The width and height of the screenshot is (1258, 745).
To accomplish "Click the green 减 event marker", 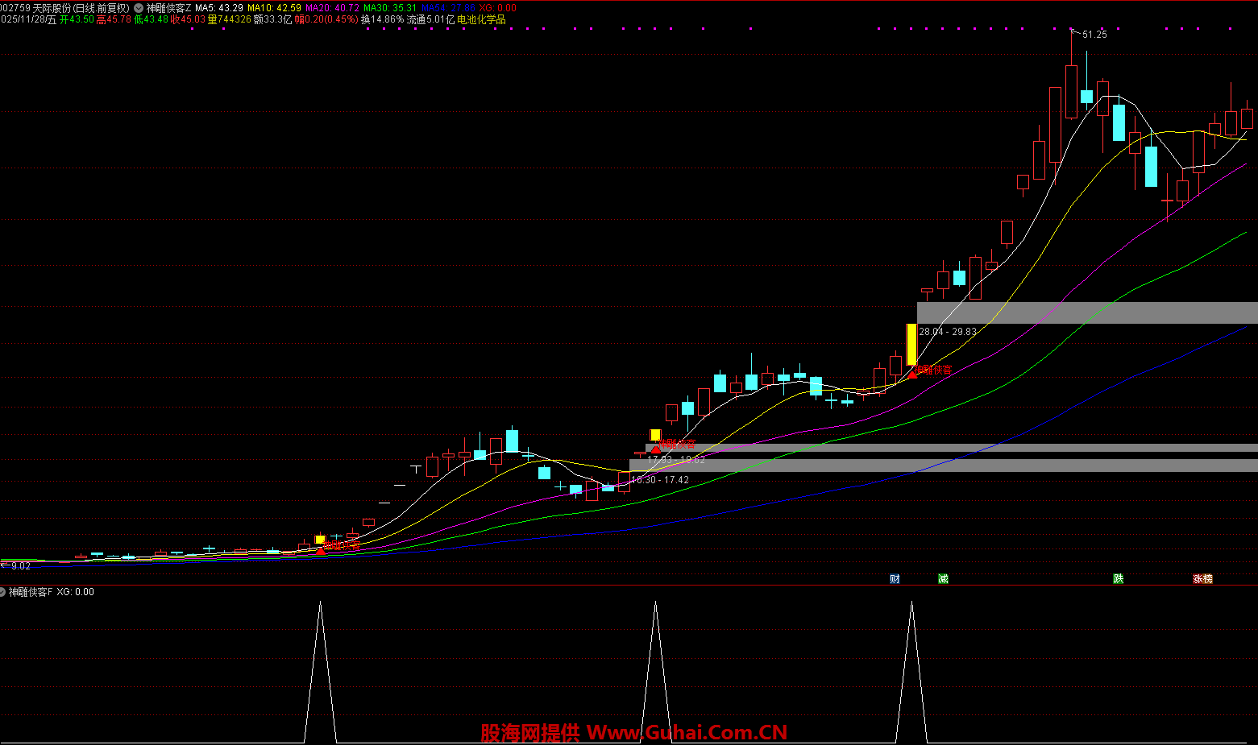I will coord(943,578).
